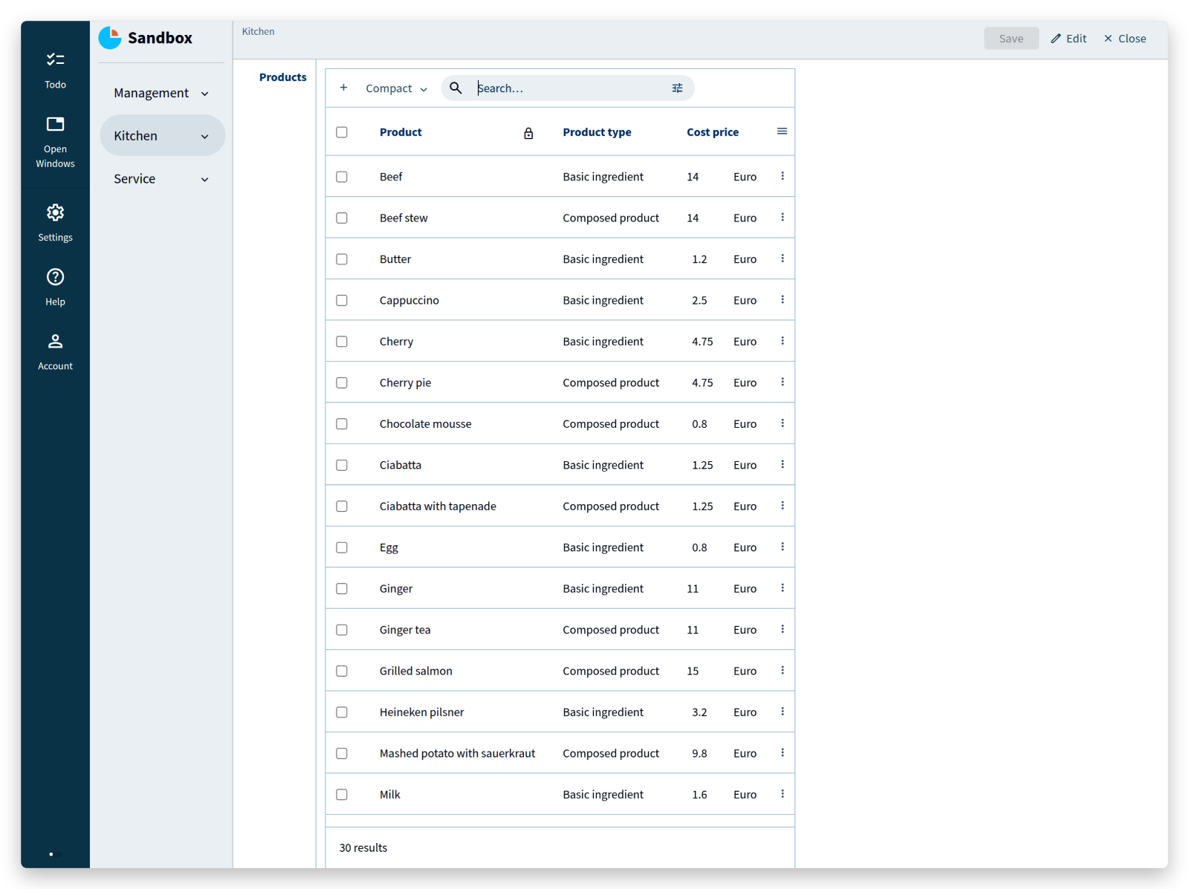
Task: Sort by Product column header
Action: (x=401, y=132)
